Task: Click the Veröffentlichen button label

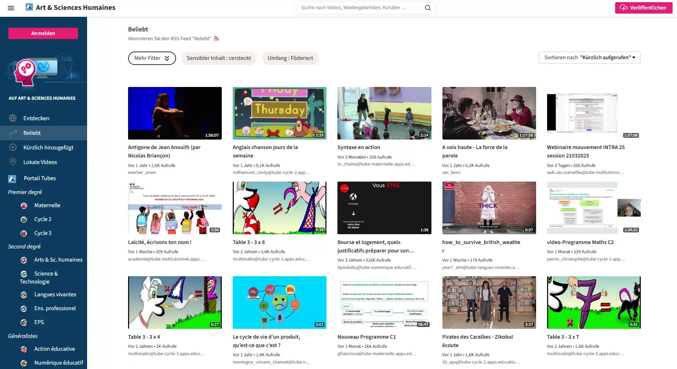Action: coord(648,8)
